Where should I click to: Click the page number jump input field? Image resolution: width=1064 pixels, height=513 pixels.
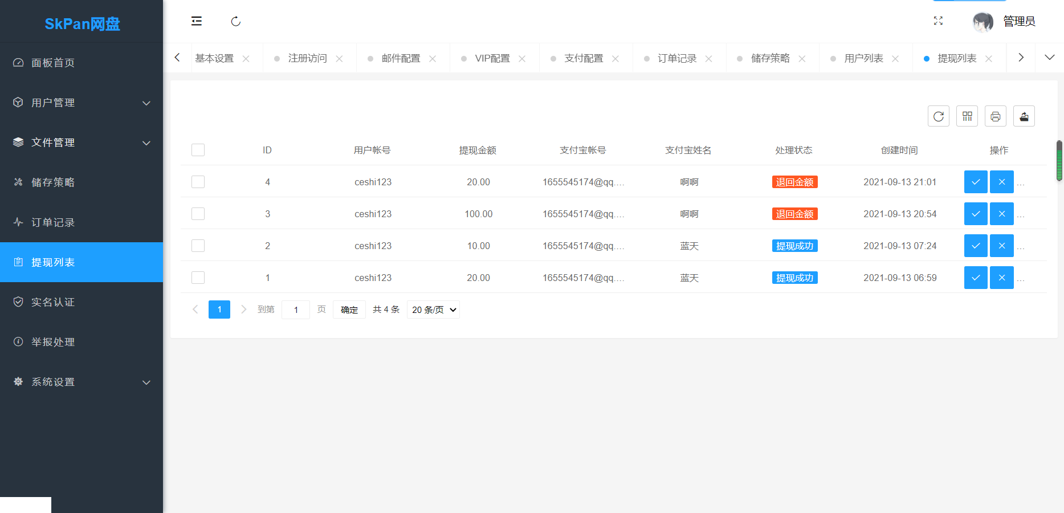[x=296, y=310]
